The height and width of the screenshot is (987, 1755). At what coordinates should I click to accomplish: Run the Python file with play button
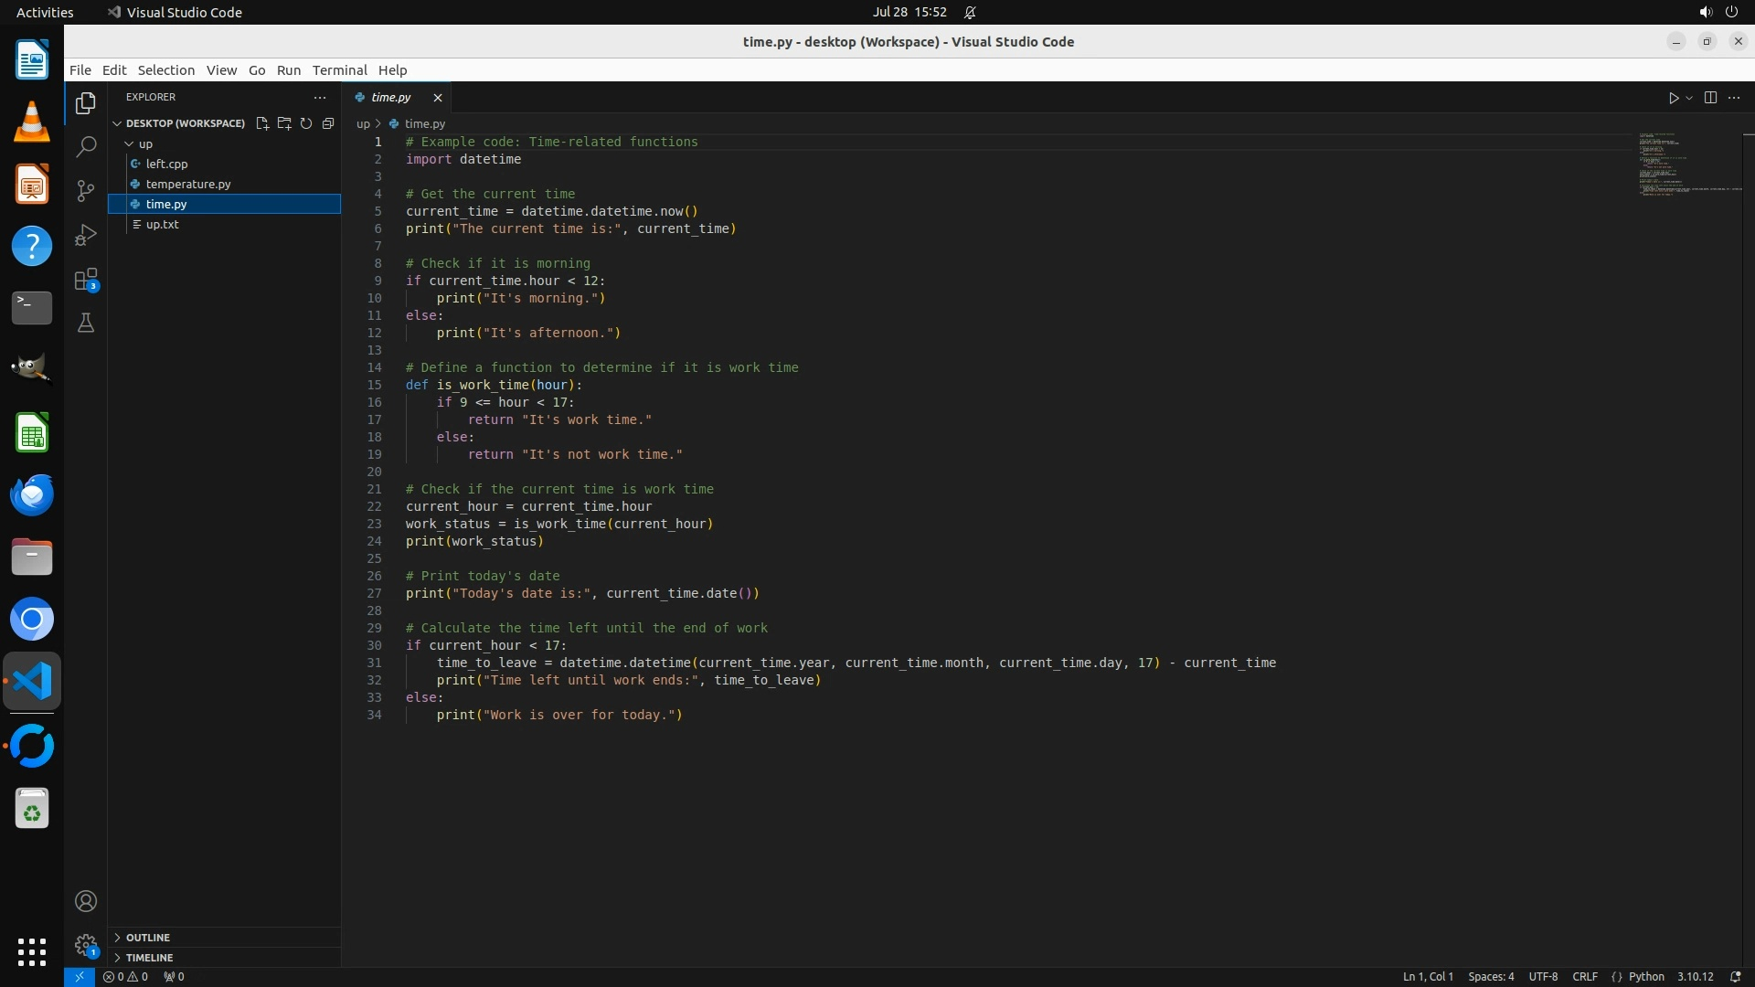(x=1673, y=98)
